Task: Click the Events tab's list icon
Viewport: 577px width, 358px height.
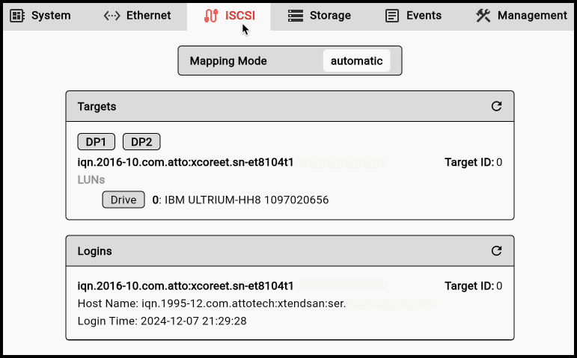Action: tap(391, 16)
